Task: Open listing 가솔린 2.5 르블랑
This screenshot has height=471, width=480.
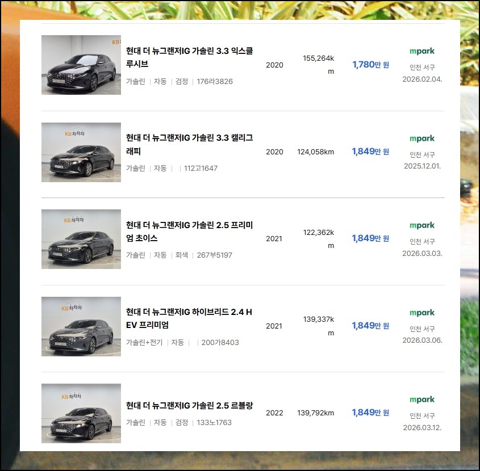Action: pos(190,406)
